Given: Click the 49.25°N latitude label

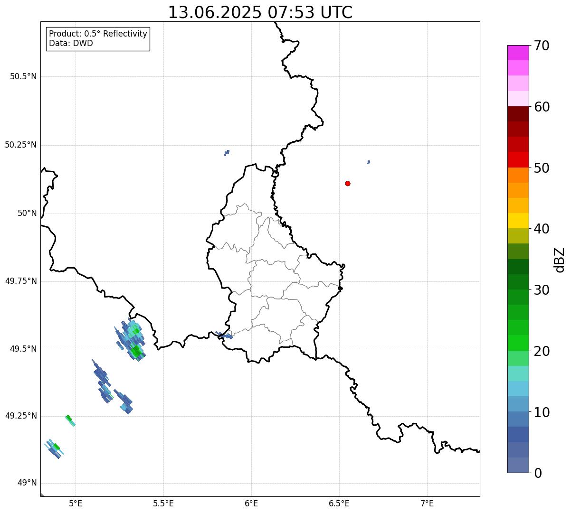Looking at the screenshot, I should point(21,416).
